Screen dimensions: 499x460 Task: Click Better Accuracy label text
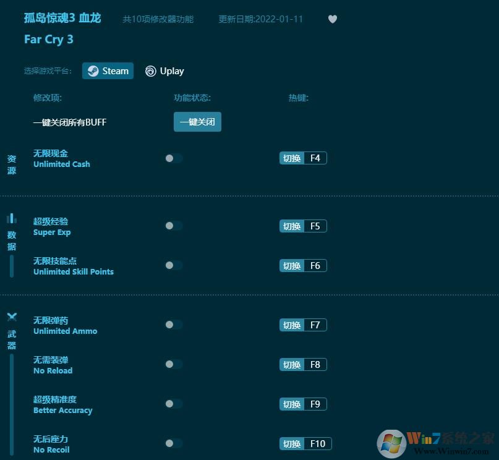[62, 411]
